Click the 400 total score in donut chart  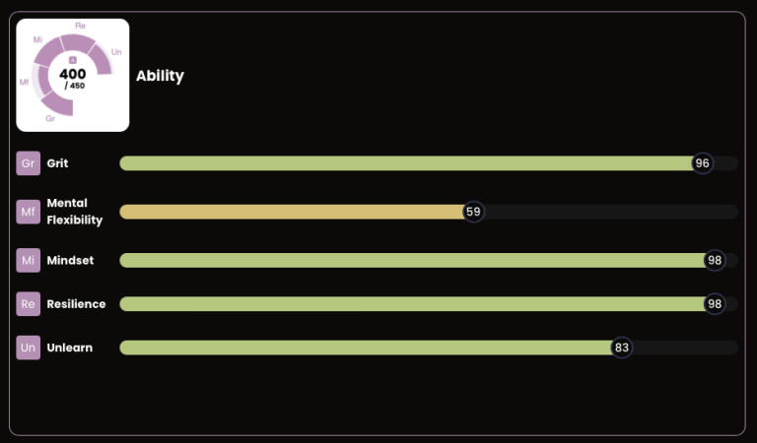click(73, 74)
